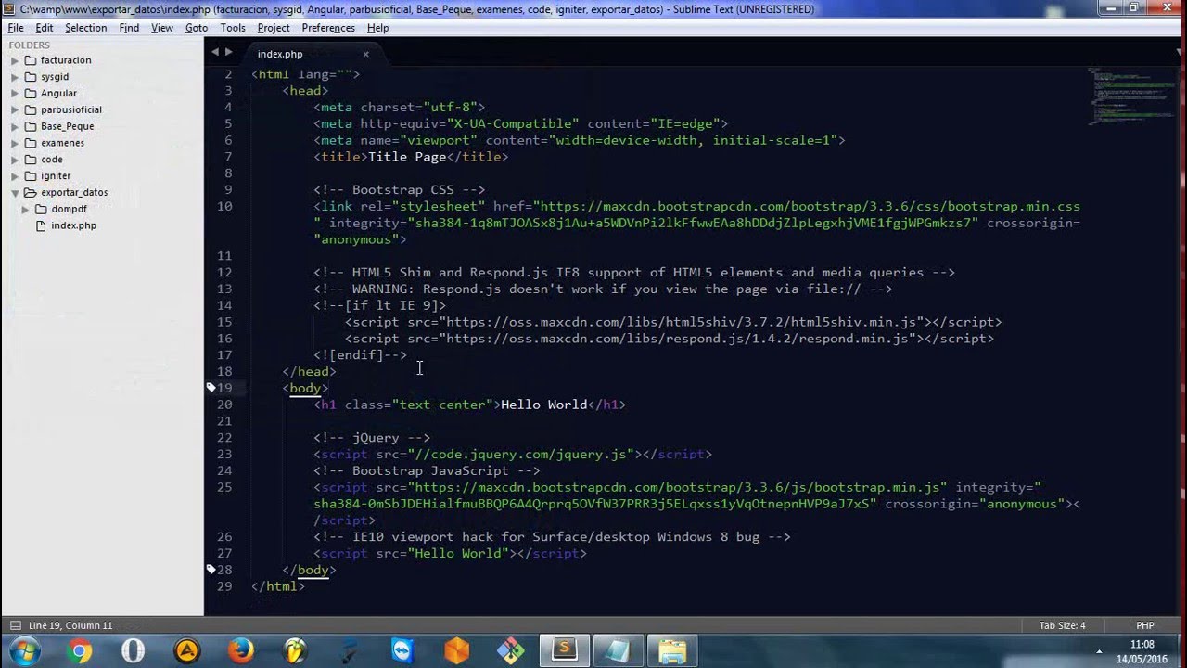Open the Find menu

point(129,28)
